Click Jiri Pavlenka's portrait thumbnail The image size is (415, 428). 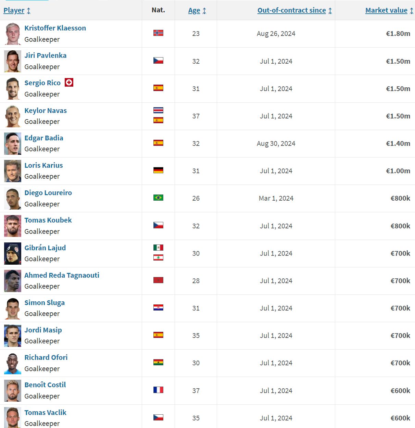point(13,61)
